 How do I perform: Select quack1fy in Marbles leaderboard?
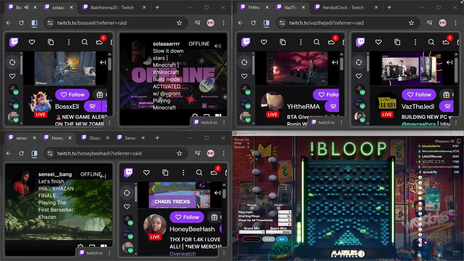pos(430,172)
